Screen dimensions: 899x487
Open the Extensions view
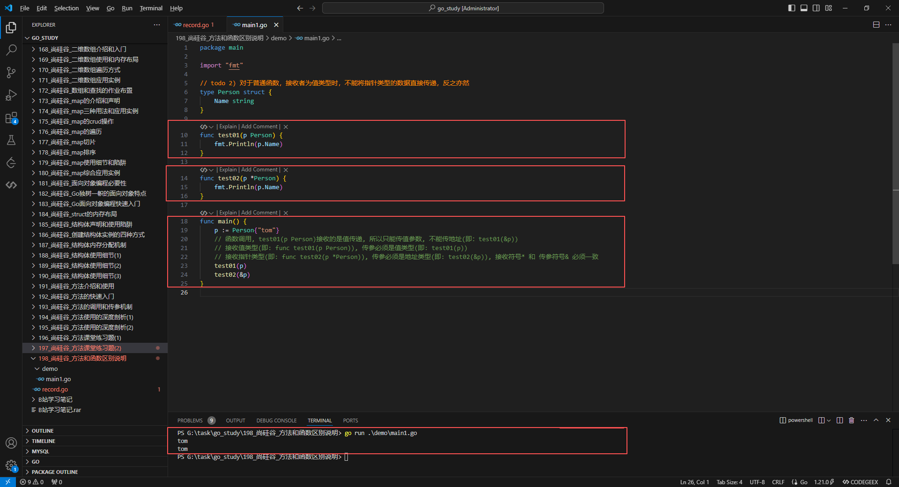pos(11,118)
